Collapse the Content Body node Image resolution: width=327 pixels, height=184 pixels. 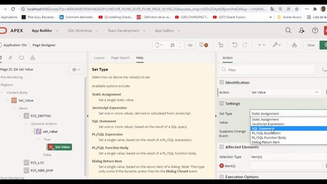click(x=2, y=93)
